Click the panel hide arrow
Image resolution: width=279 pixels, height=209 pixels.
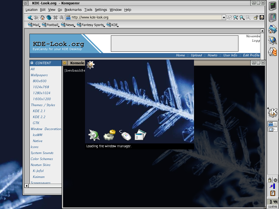268,108
